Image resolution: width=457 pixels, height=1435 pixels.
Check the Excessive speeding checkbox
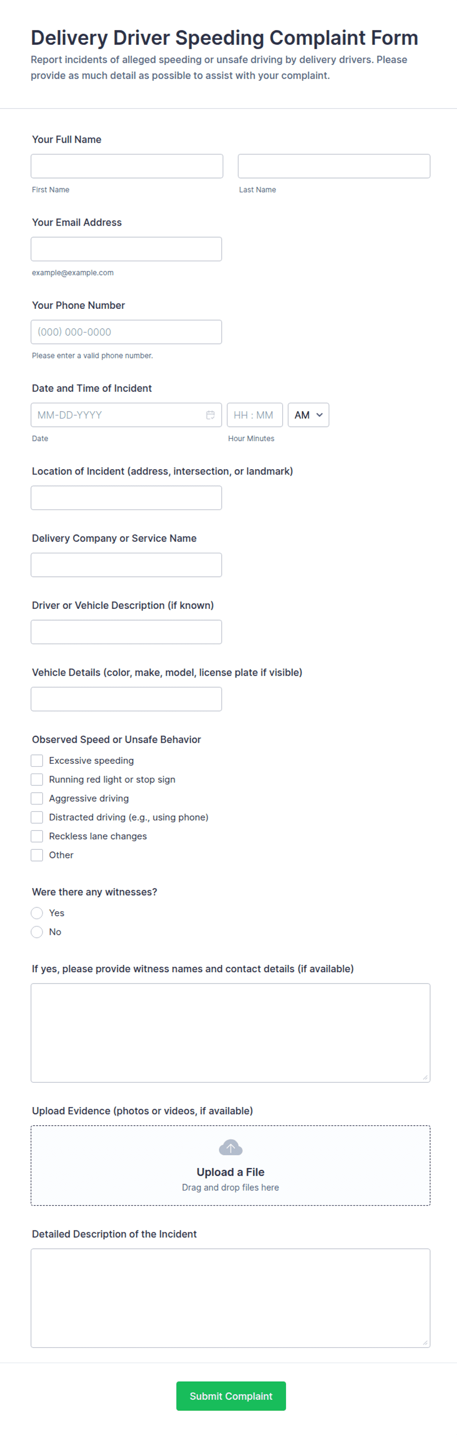(37, 761)
